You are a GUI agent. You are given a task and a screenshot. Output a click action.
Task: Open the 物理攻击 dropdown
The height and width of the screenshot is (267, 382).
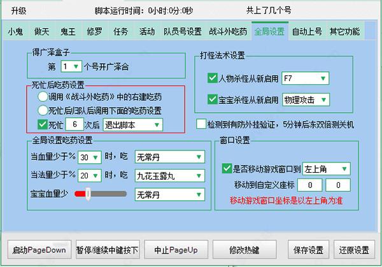pos(306,100)
